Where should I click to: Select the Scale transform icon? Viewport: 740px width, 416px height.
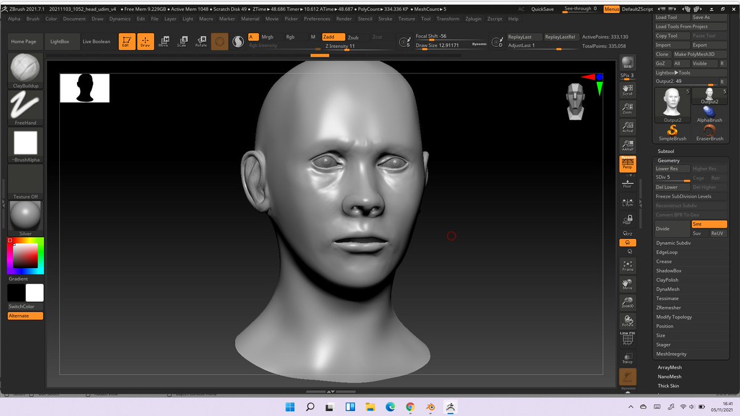coord(182,41)
